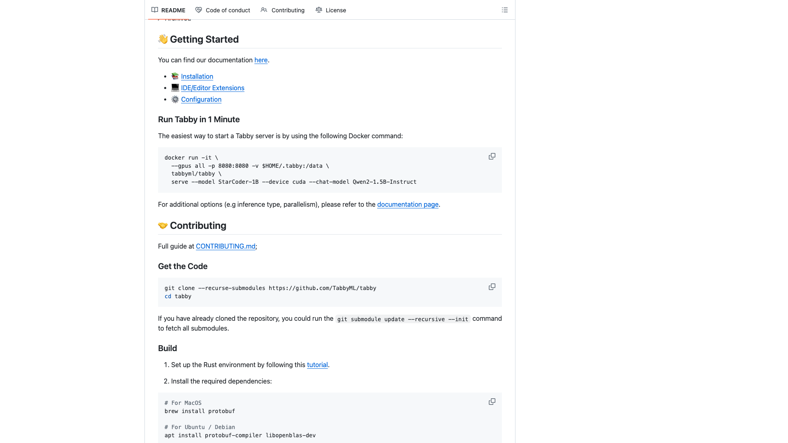
Task: Open the Rust tutorial link
Action: click(x=317, y=365)
